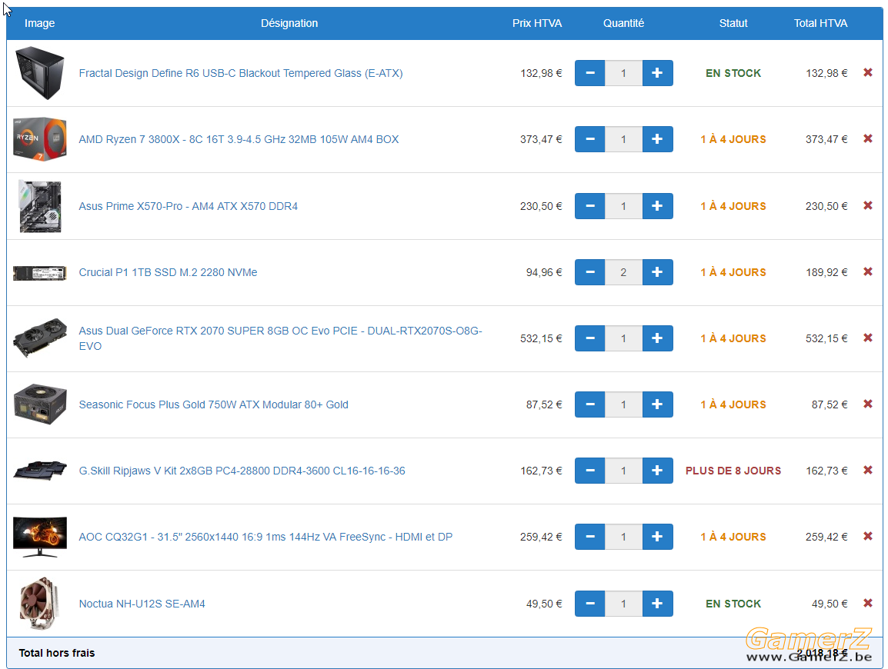Decrease quantity of Seasonic Focus Plus Gold
The width and height of the screenshot is (888, 669).
click(x=589, y=404)
